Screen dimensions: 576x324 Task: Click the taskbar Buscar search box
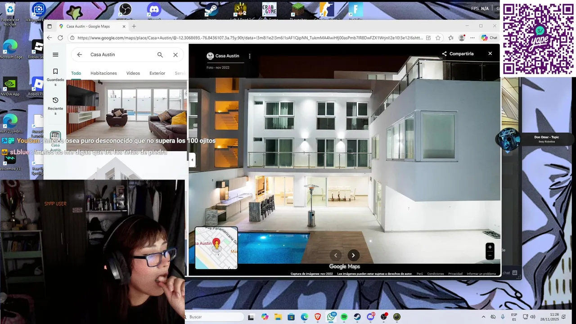(x=214, y=317)
